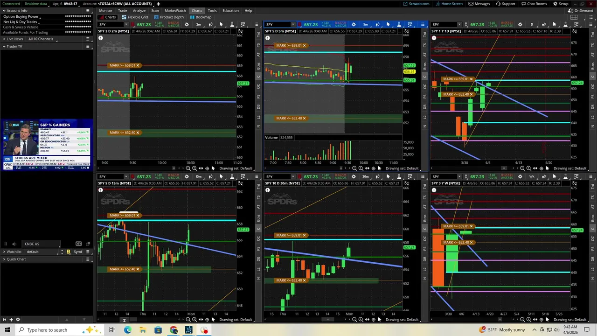Click the alert exclamation icon on SPY 2m chart
Screen dimensions: 597x336
pos(100,38)
